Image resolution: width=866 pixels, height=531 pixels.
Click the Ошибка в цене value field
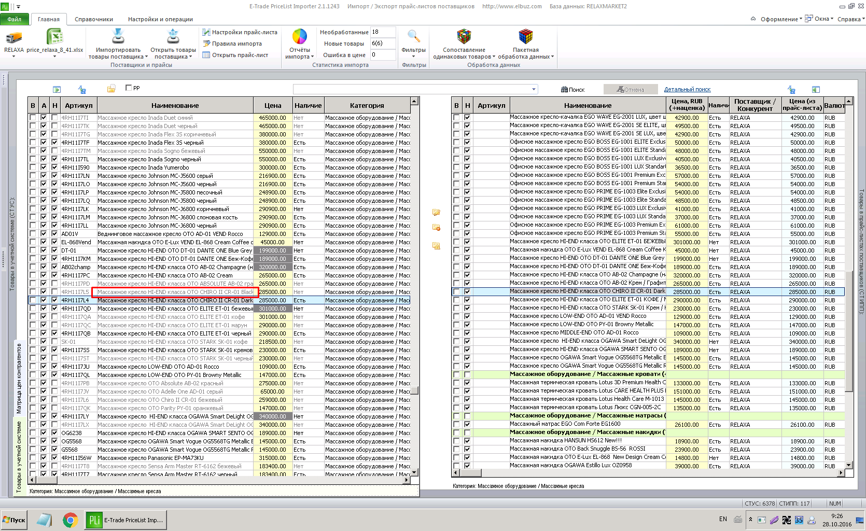point(383,55)
